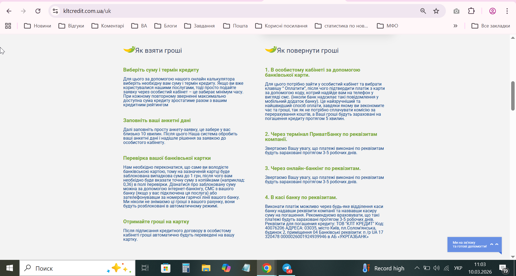Click the vertical scrollbar thumb

point(513,96)
